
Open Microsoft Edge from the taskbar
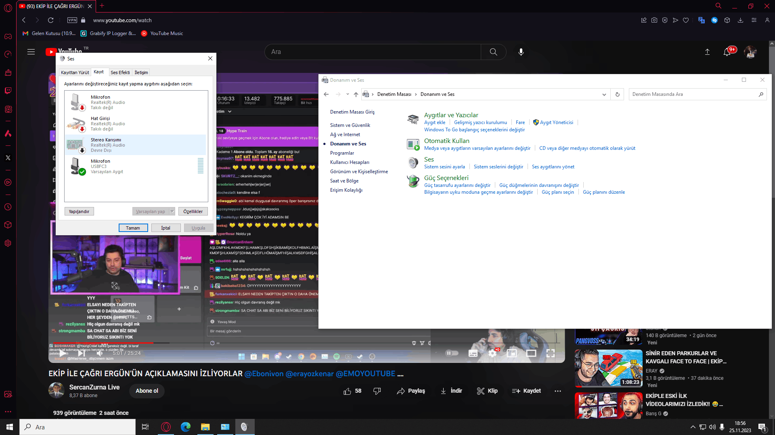coord(186,427)
